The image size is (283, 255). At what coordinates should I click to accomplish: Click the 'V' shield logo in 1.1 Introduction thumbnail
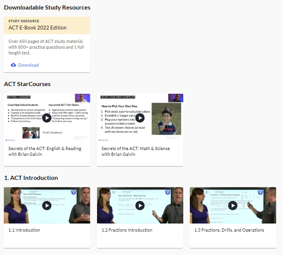pyautogui.click(x=74, y=192)
